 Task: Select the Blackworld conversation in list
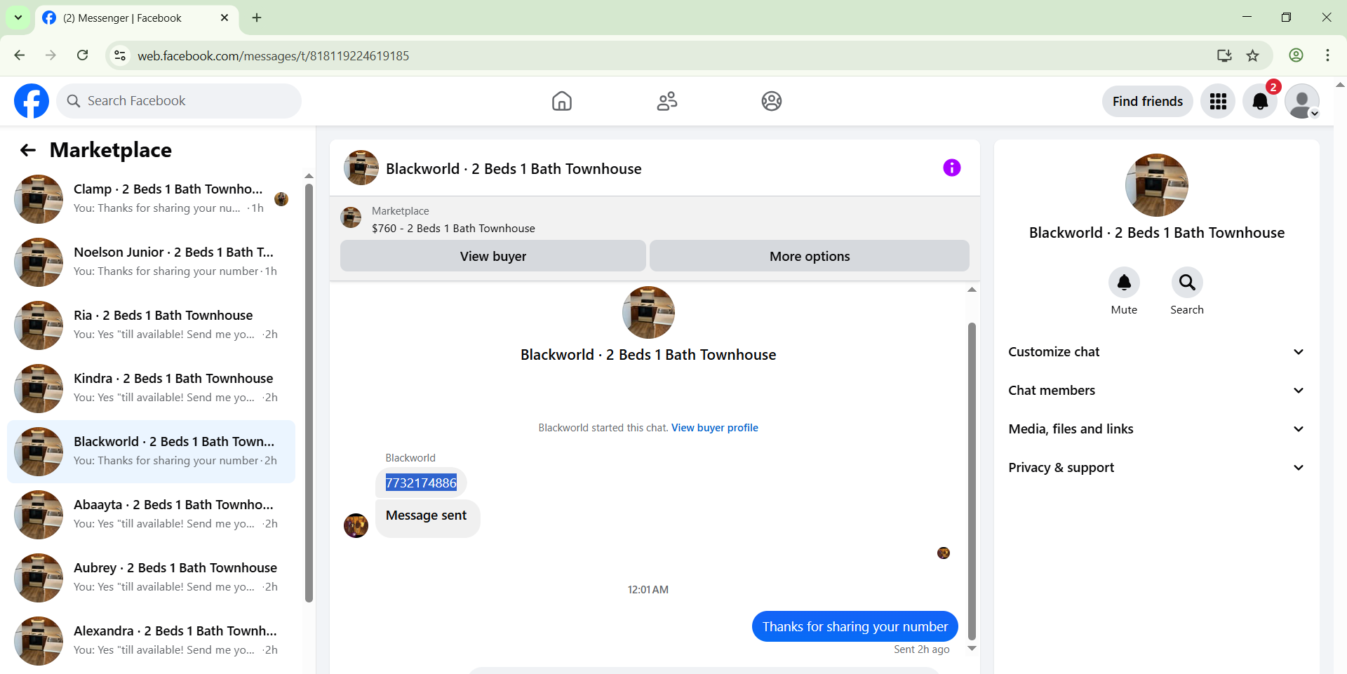[x=151, y=452]
